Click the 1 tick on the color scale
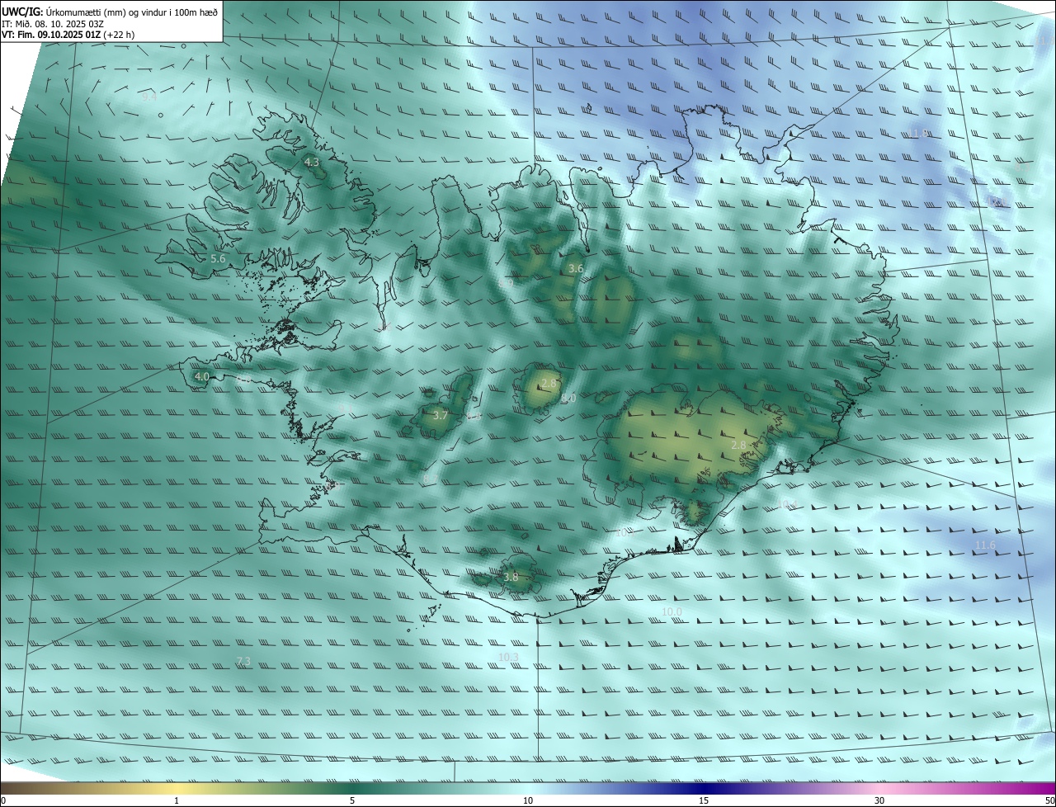 coord(177,800)
